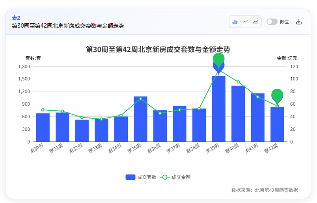Click the green max marker pin above 第39周
This screenshot has width=317, height=203.
[x=218, y=58]
